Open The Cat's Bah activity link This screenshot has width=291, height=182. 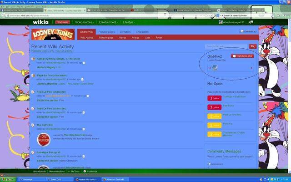45,125
